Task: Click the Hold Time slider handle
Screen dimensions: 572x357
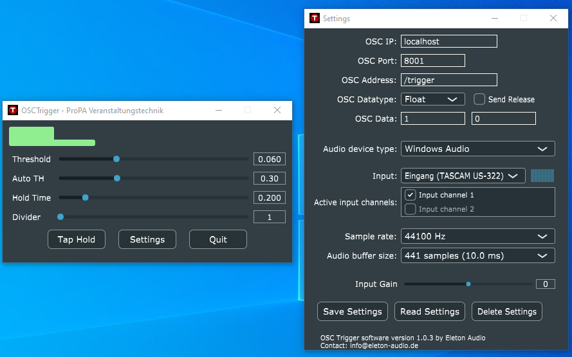Action: coord(86,197)
